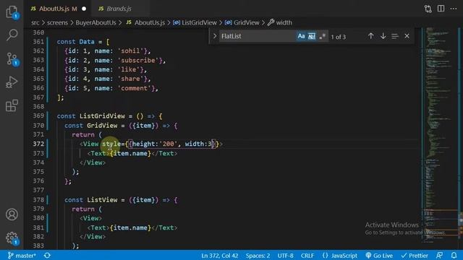
Task: Start Go Live server
Action: [379, 256]
